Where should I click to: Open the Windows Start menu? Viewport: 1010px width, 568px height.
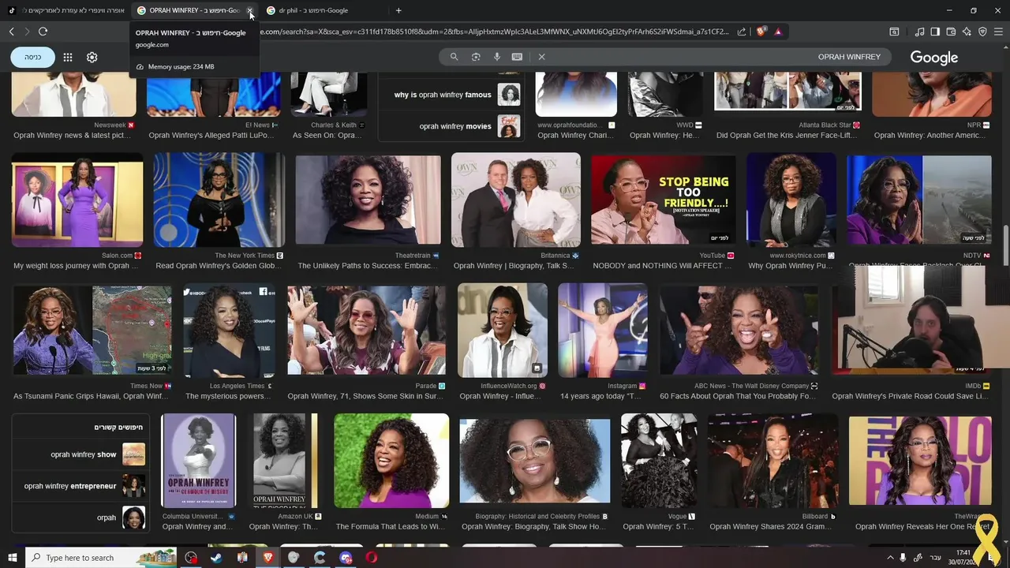12,558
